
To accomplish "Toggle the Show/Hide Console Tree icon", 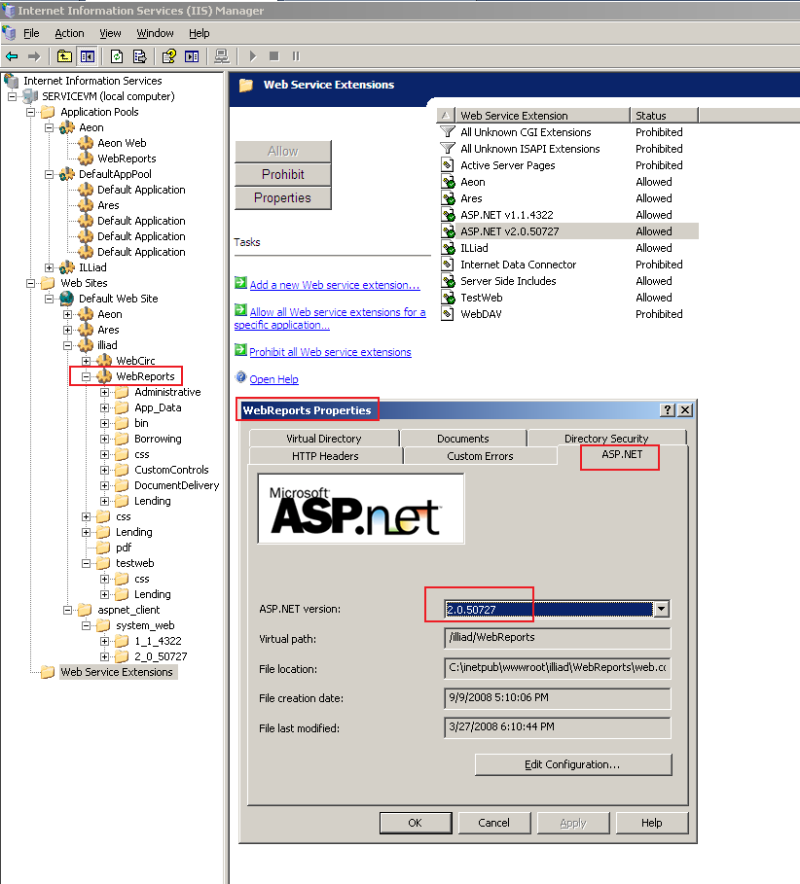I will (x=88, y=56).
